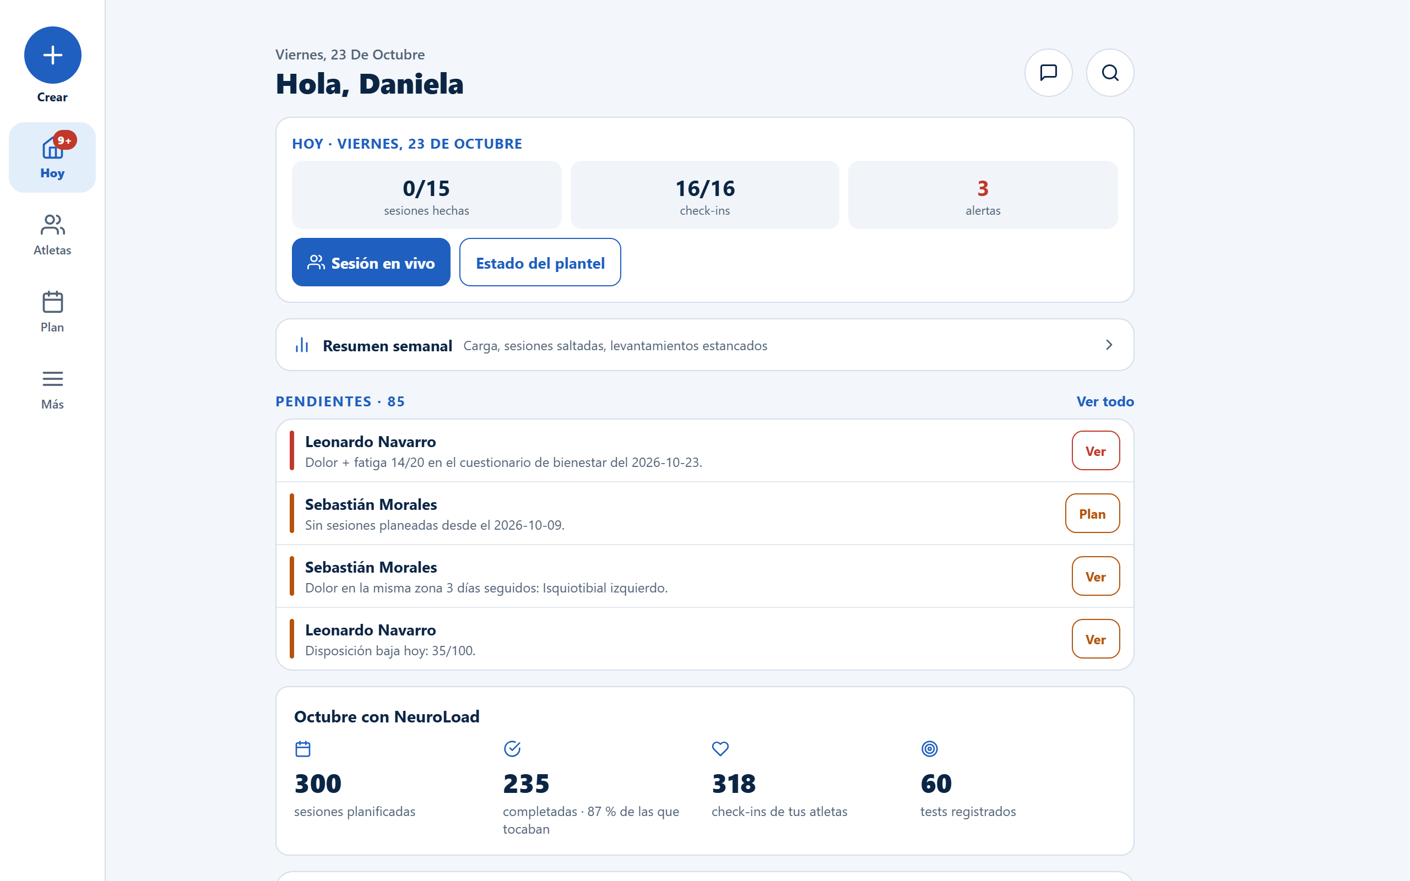
Task: Click the blue Crear plus button
Action: click(x=52, y=56)
